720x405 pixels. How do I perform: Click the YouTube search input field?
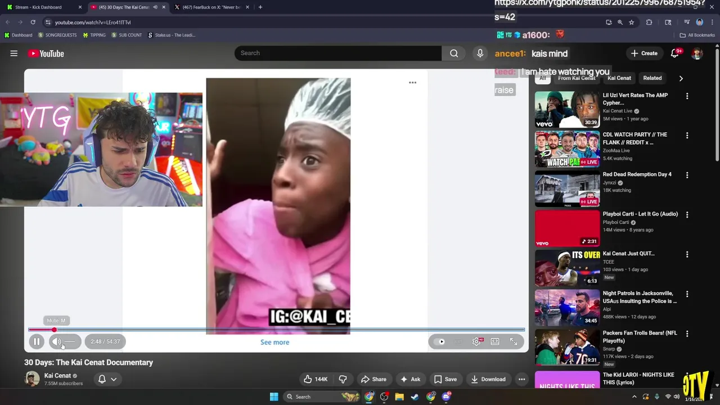pyautogui.click(x=338, y=53)
